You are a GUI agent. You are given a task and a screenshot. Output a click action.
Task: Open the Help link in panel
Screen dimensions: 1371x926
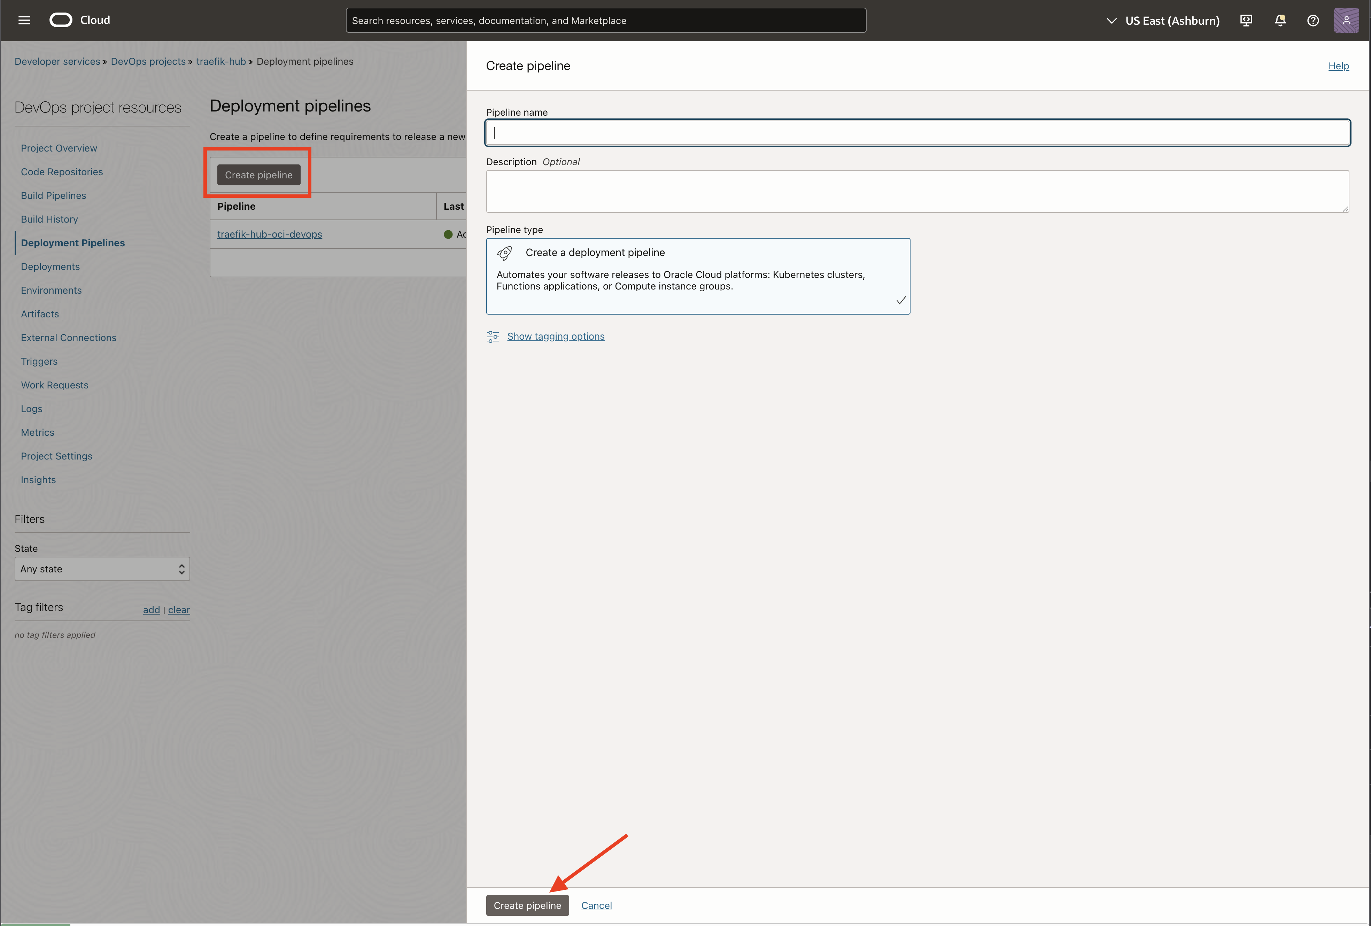coord(1338,66)
